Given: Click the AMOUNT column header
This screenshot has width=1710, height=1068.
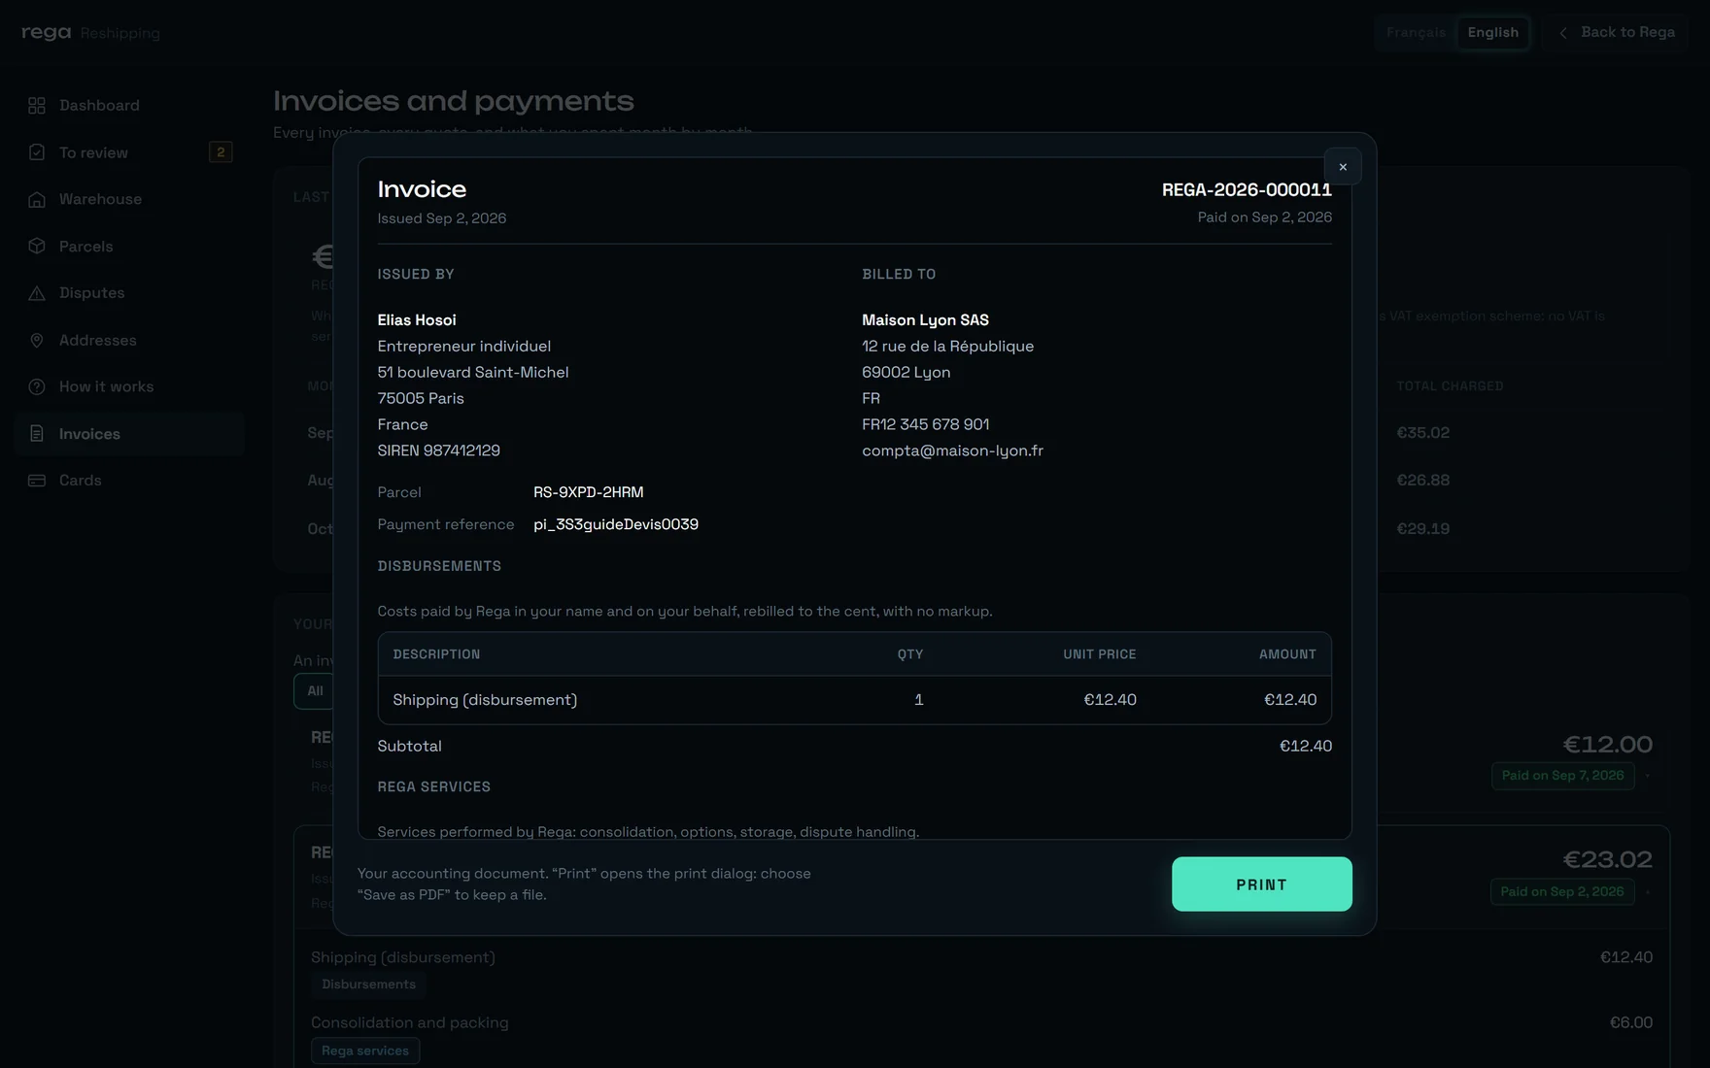Looking at the screenshot, I should click(x=1287, y=654).
